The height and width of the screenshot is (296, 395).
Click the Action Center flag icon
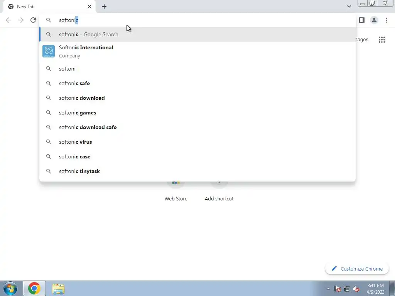tap(338, 289)
